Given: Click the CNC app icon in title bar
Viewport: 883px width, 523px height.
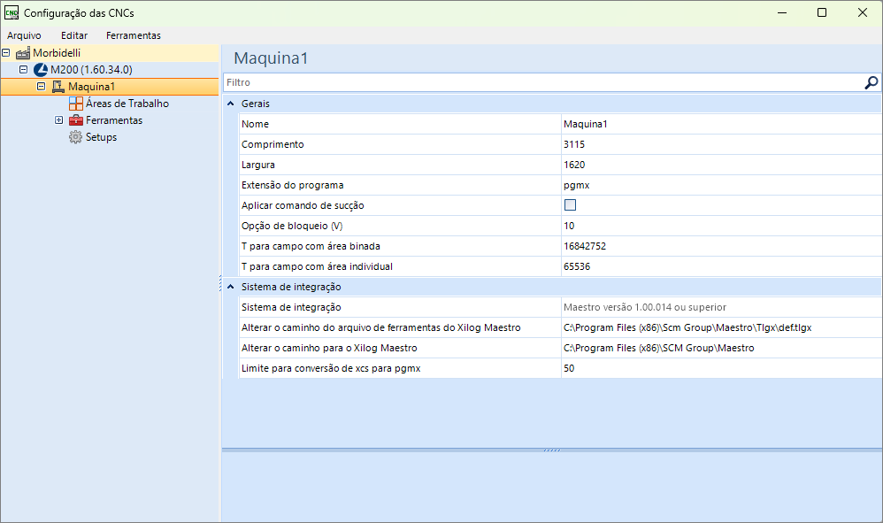Looking at the screenshot, I should pyautogui.click(x=12, y=12).
